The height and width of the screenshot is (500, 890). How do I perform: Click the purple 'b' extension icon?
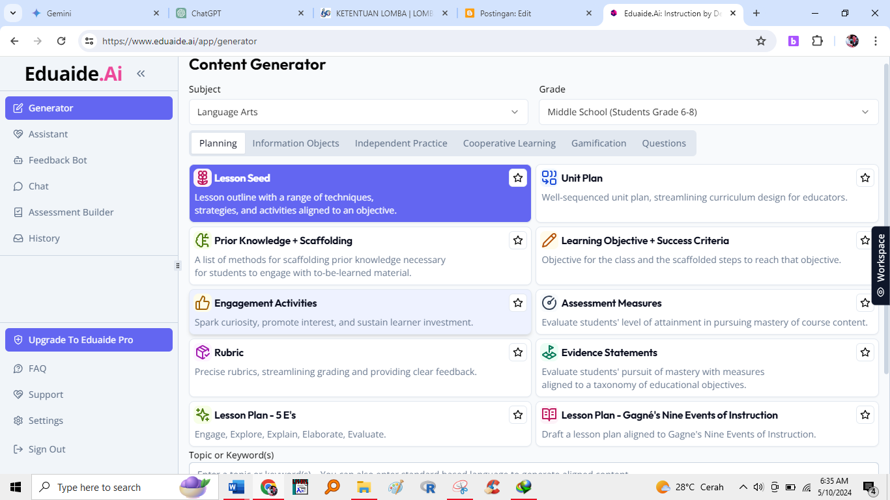[793, 41]
